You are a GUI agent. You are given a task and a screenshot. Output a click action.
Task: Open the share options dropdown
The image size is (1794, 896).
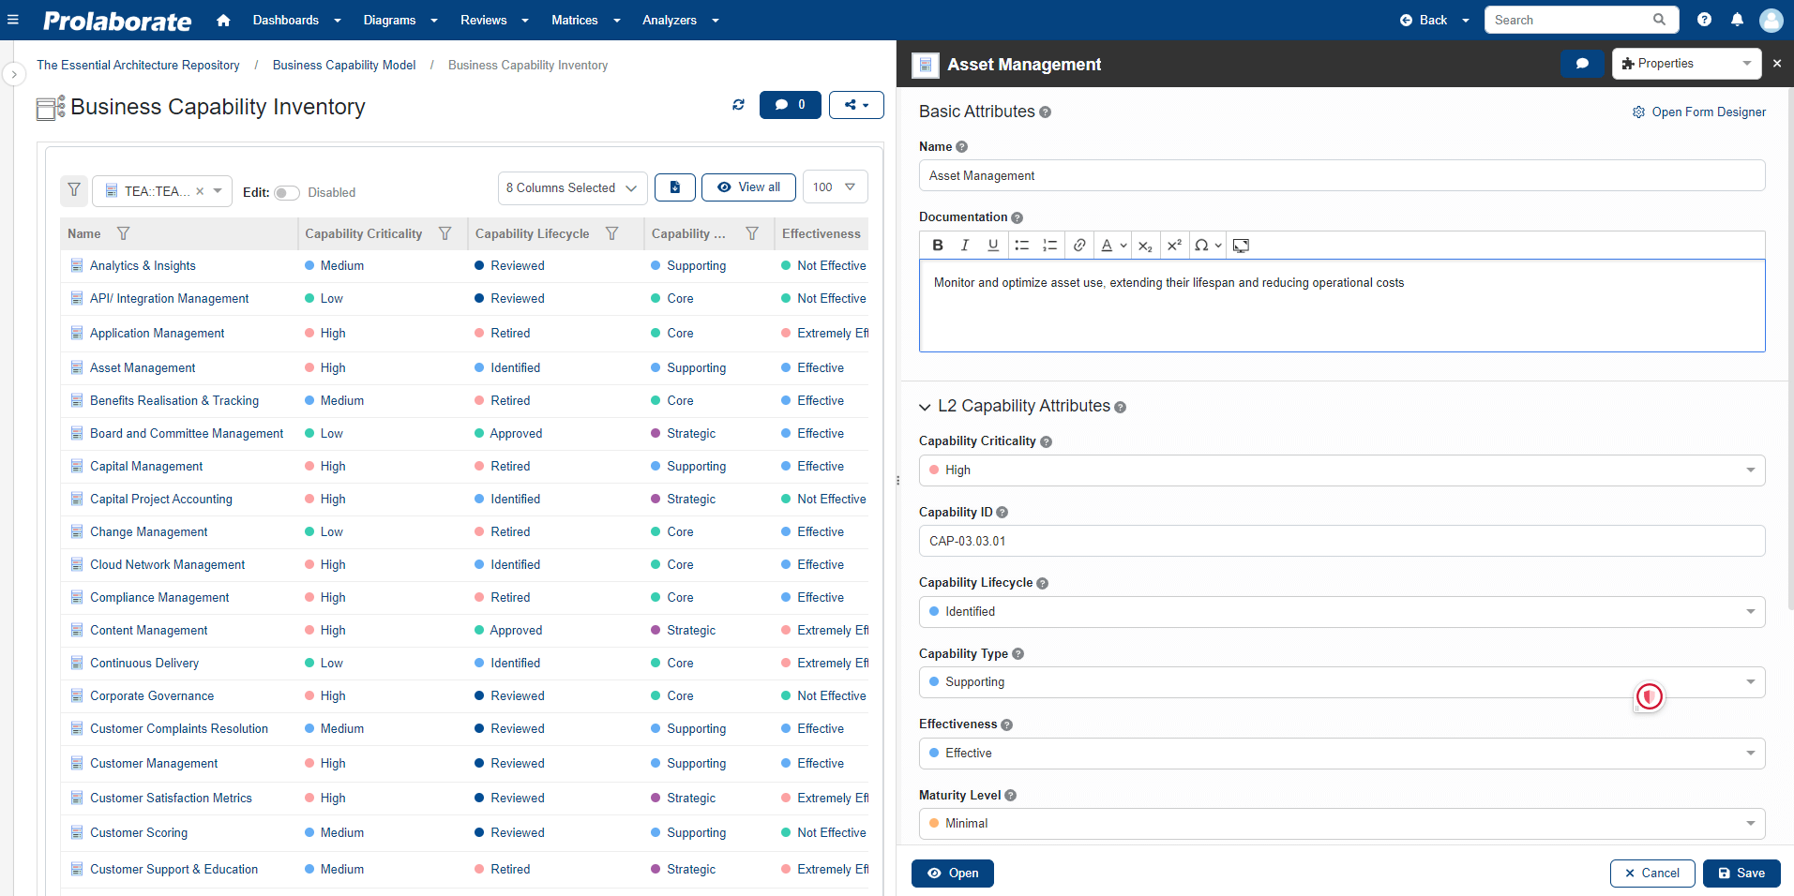(x=856, y=105)
